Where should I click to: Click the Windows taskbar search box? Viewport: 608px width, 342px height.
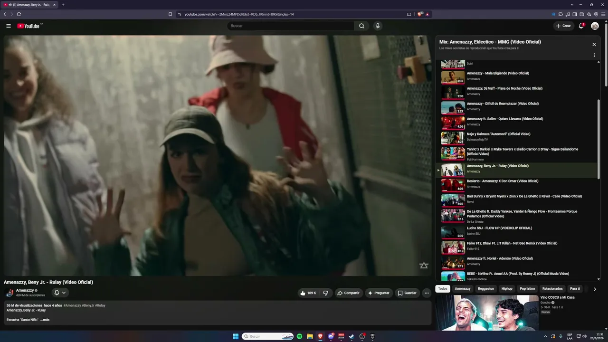click(268, 336)
